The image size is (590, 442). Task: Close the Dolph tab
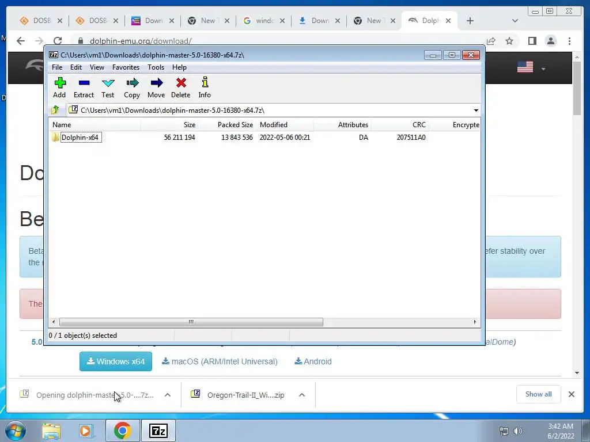[x=448, y=21]
